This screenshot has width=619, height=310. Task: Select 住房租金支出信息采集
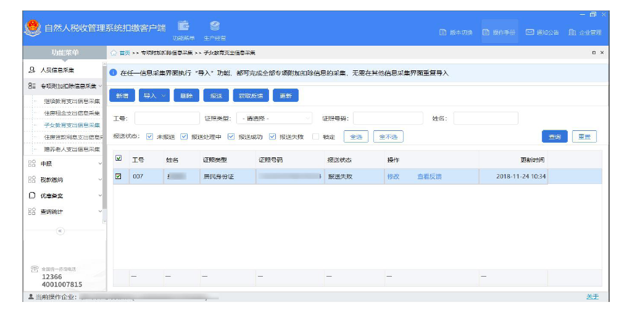tap(72, 114)
